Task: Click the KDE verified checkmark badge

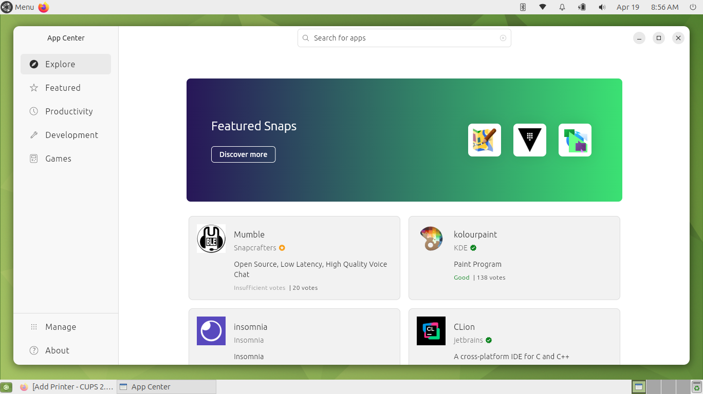Action: [x=473, y=248]
